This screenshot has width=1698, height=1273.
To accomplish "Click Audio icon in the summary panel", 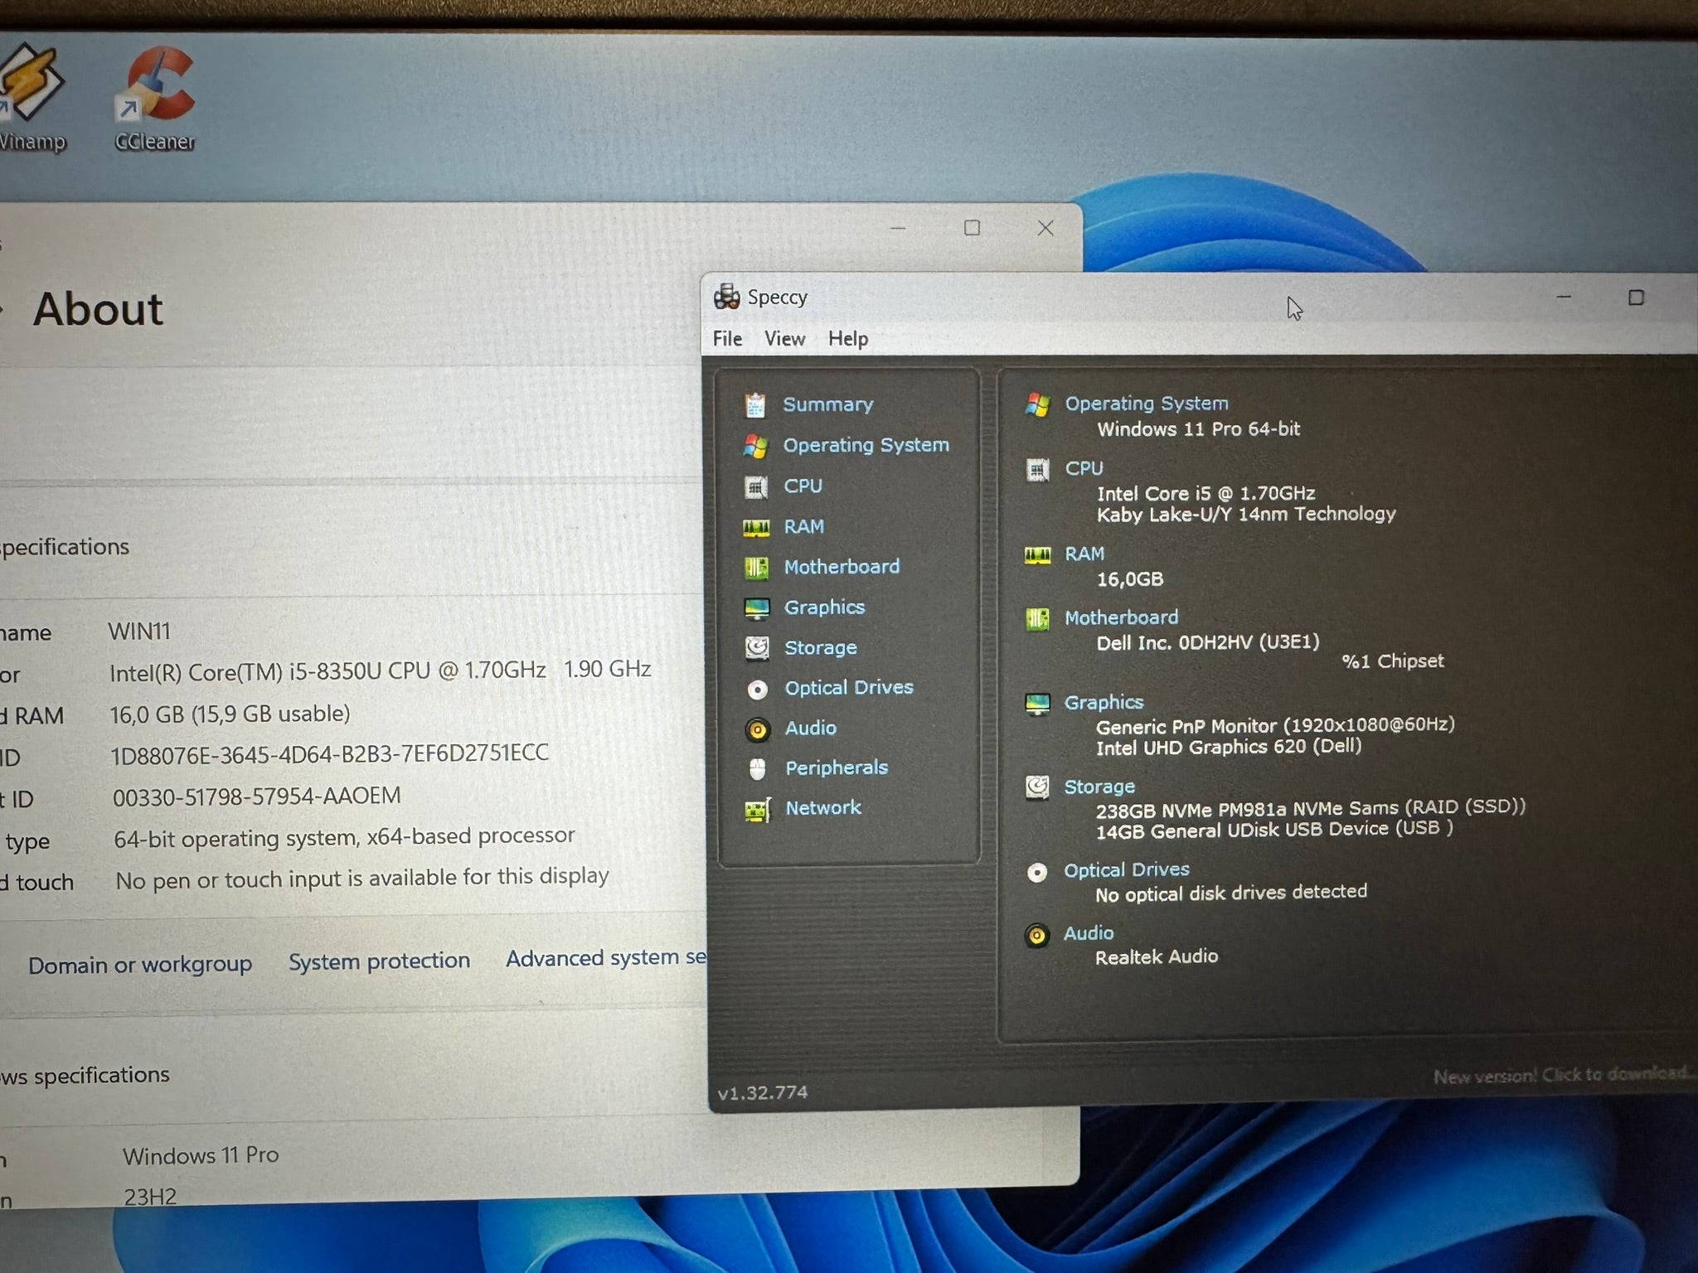I will (1036, 936).
